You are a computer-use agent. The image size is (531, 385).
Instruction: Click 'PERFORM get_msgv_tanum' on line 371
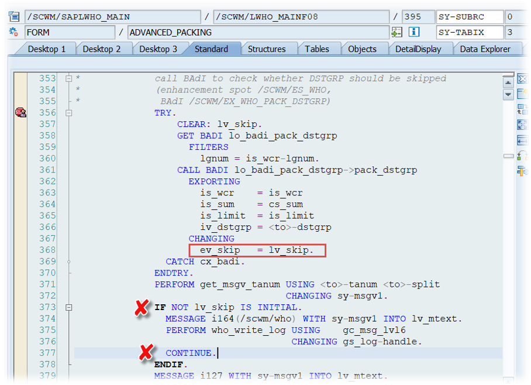[x=217, y=284]
